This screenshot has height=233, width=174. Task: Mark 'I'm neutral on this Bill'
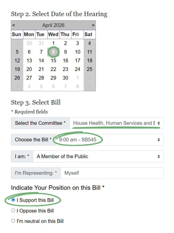tap(13, 221)
